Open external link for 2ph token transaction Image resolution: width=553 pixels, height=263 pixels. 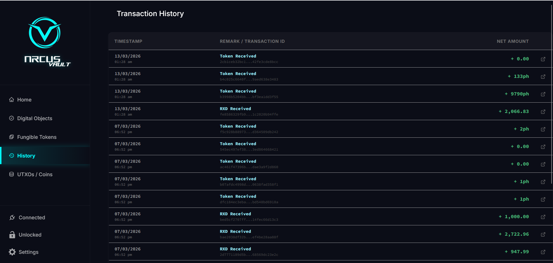pos(543,129)
